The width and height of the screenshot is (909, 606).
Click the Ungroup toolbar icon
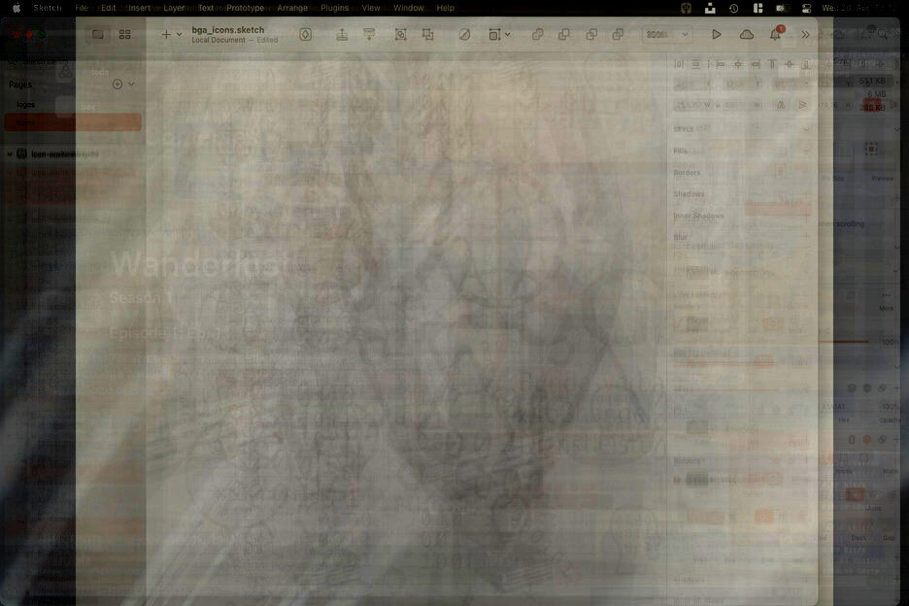(428, 35)
